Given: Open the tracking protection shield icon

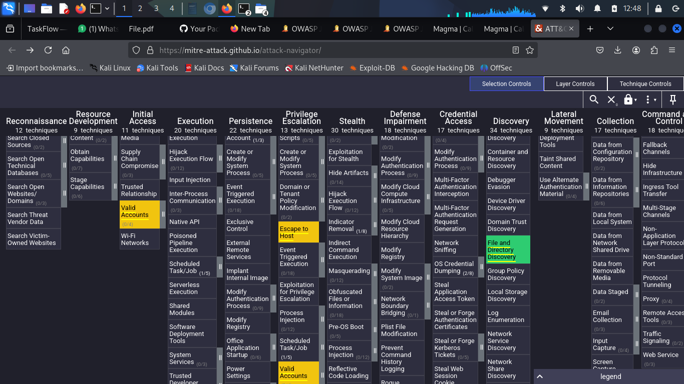Looking at the screenshot, I should point(137,50).
